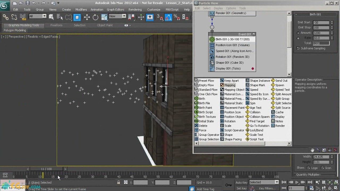340x191 pixels.
Task: Activate the Select and Scale tool
Action: pos(104,17)
